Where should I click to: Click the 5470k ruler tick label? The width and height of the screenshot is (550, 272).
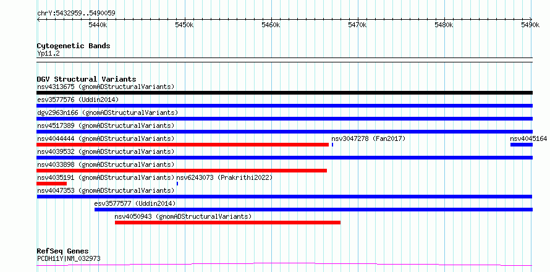point(358,25)
